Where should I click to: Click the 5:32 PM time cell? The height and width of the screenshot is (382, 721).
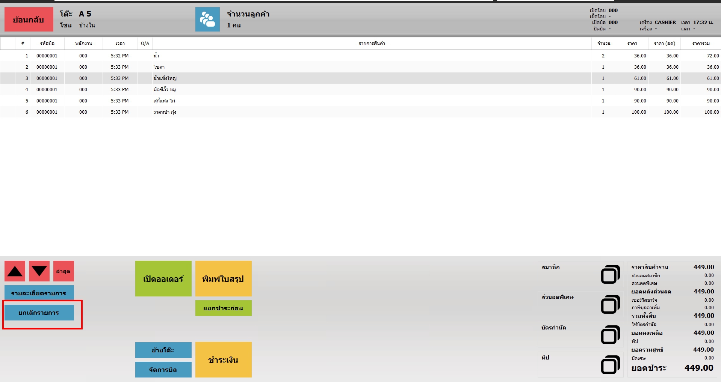(119, 56)
